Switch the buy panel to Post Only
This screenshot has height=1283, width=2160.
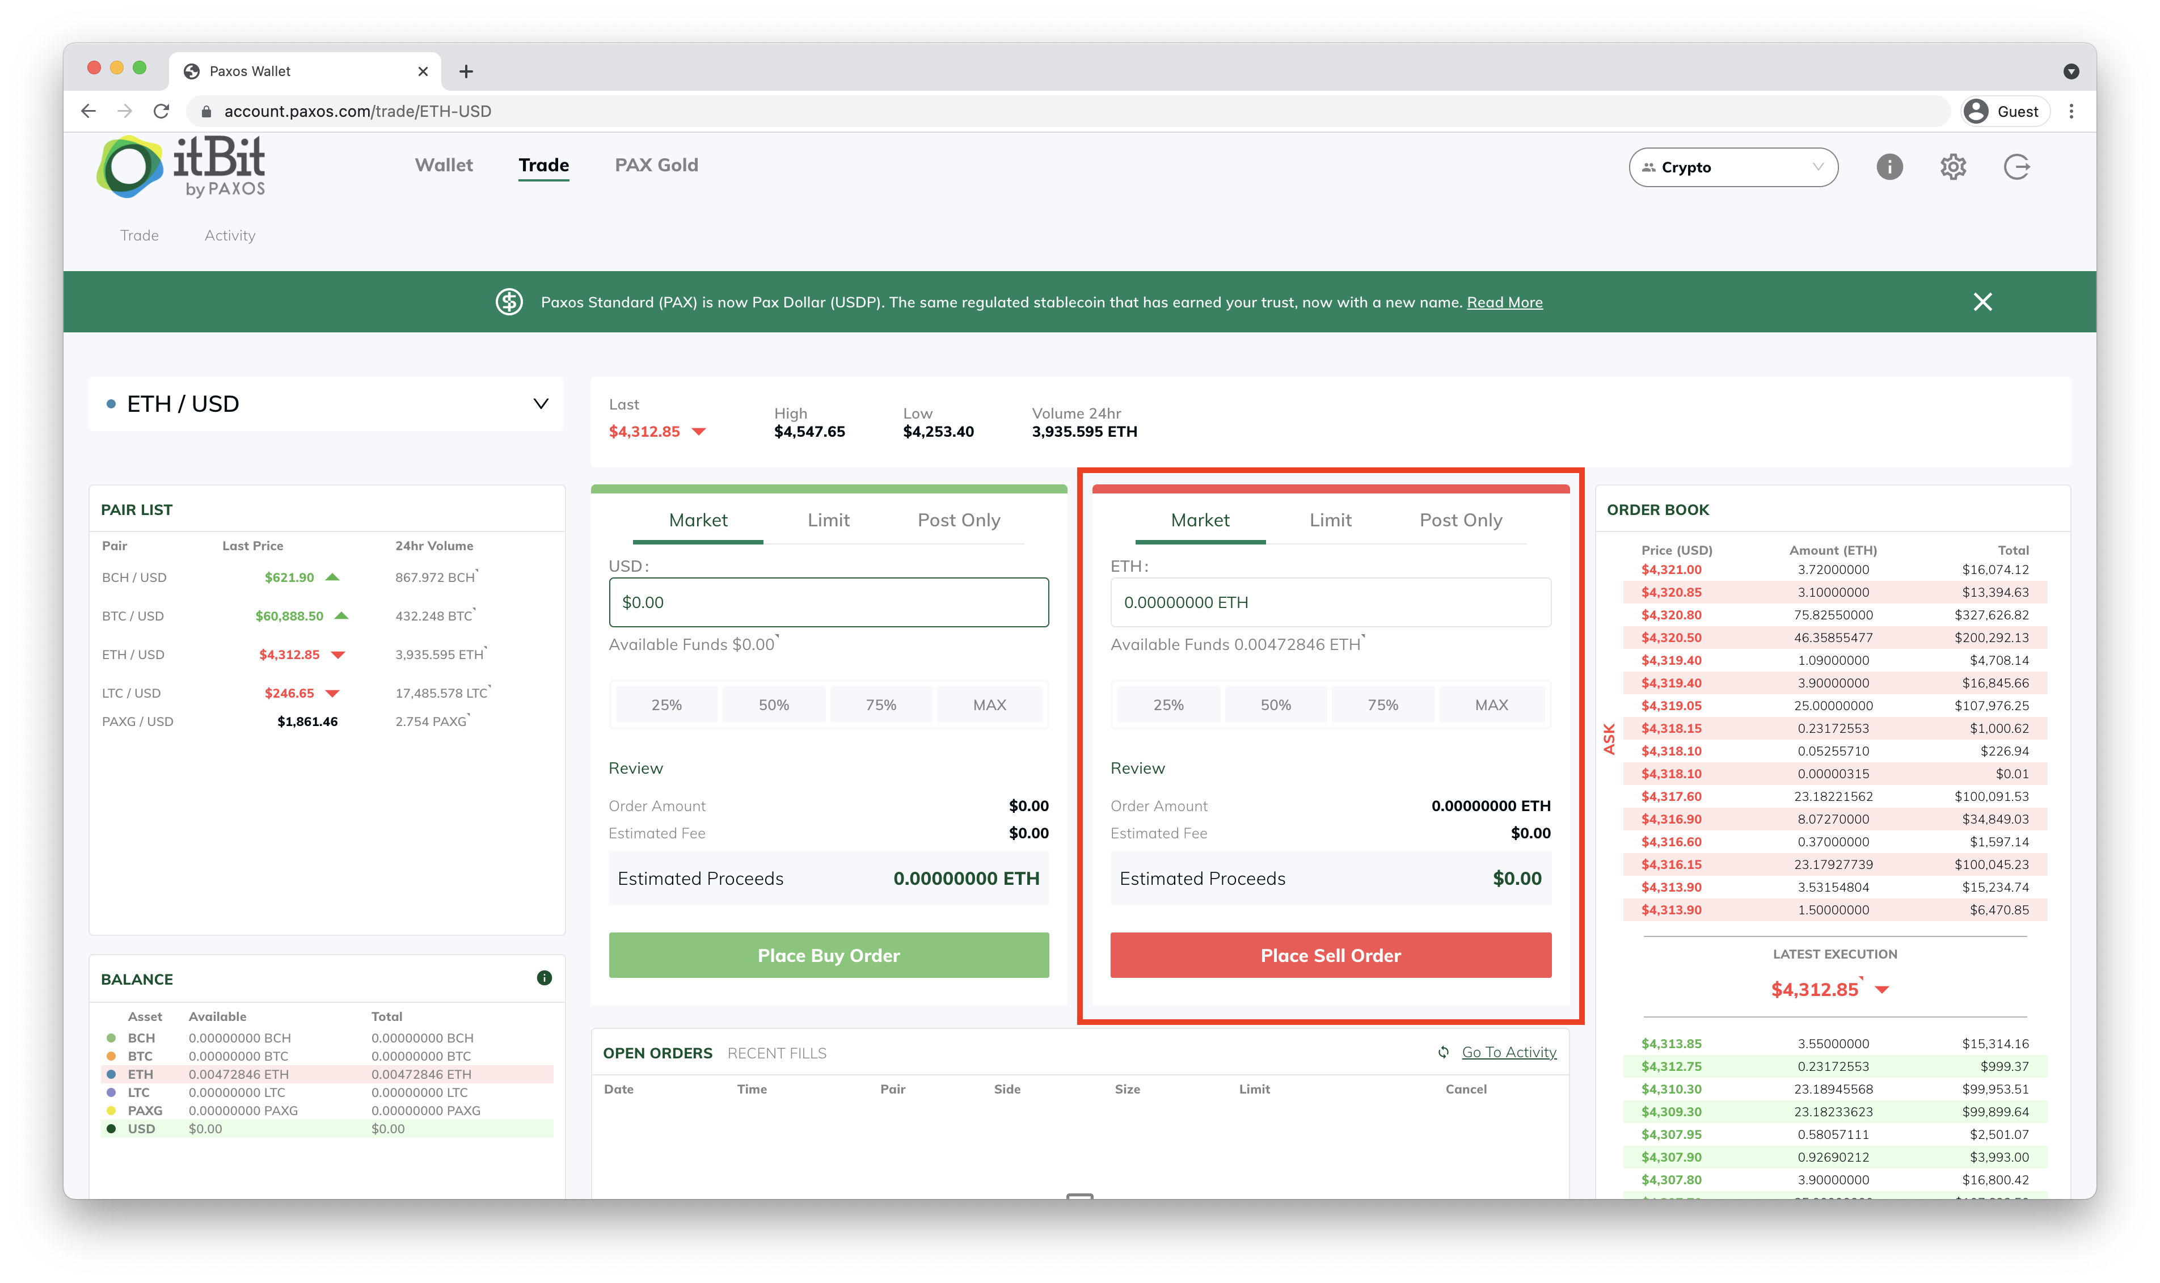[959, 521]
